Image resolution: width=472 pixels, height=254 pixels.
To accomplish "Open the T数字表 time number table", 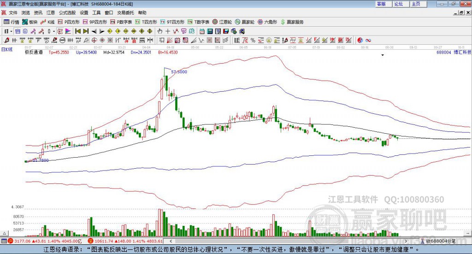I will pos(198,22).
